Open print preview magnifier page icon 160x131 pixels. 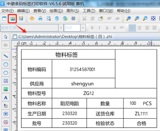49,19
